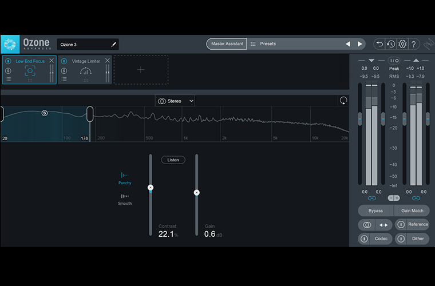The image size is (435, 286).
Task: Edit the preset name with the pencil icon
Action: click(113, 45)
